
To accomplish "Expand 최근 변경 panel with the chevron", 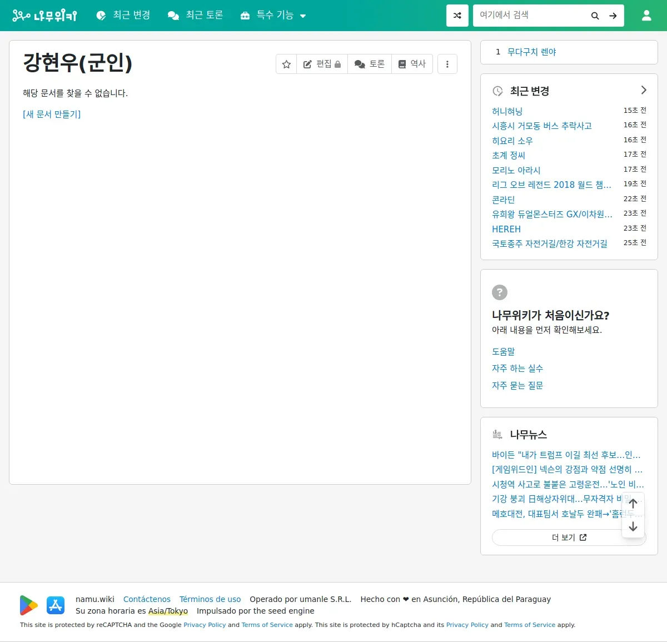I will (644, 90).
